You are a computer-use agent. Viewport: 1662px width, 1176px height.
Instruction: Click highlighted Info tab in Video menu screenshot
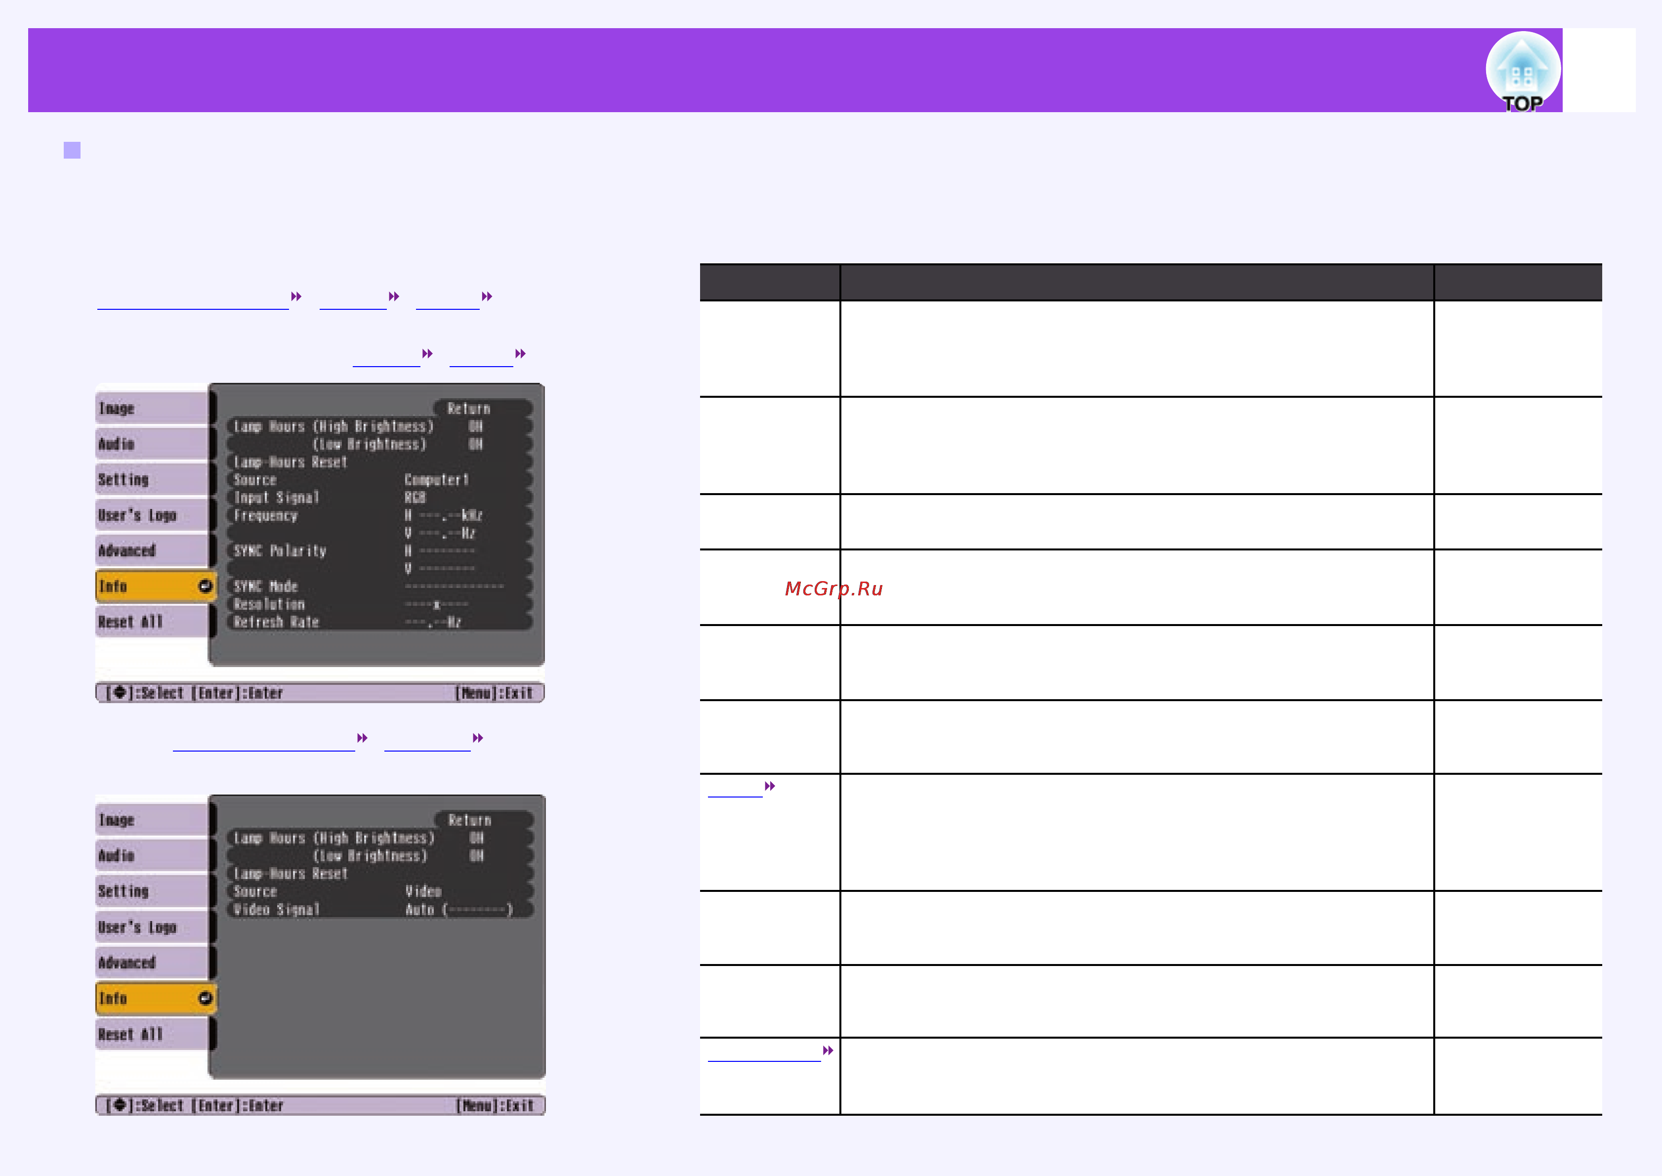(x=156, y=999)
